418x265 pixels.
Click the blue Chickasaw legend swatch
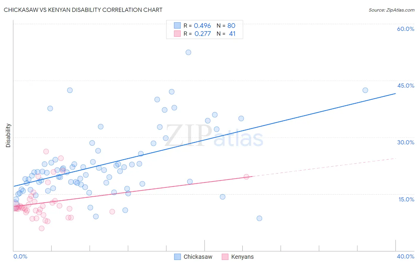177,257
